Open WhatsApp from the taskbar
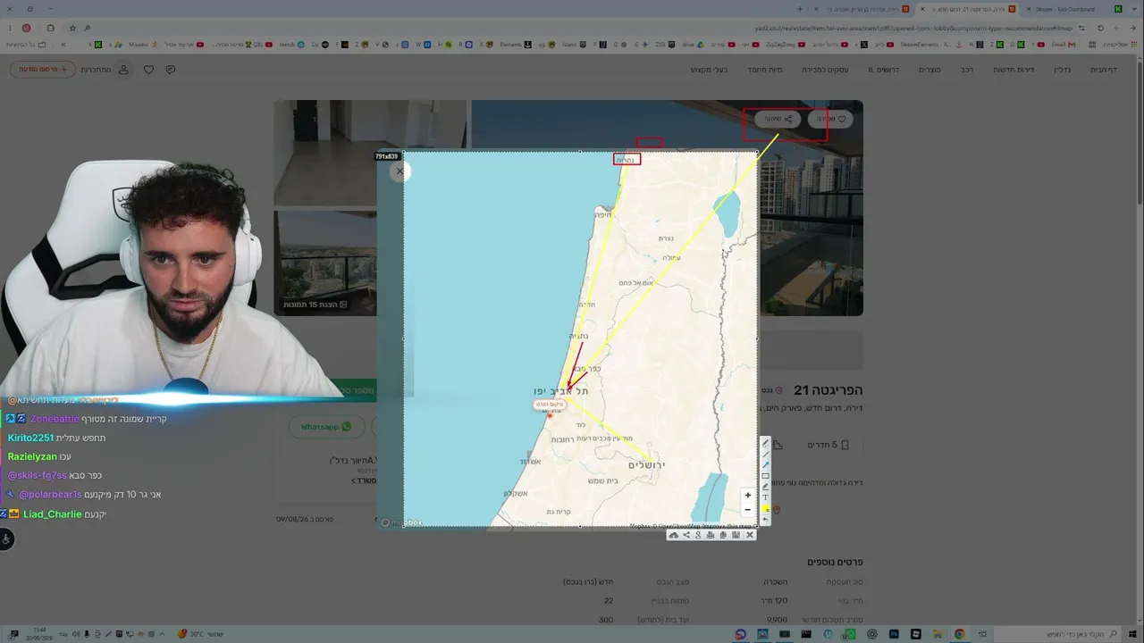 click(x=850, y=634)
